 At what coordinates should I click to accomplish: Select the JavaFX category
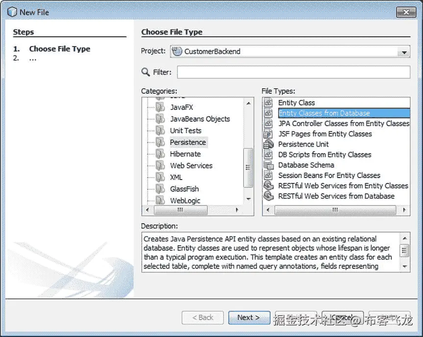click(x=181, y=107)
